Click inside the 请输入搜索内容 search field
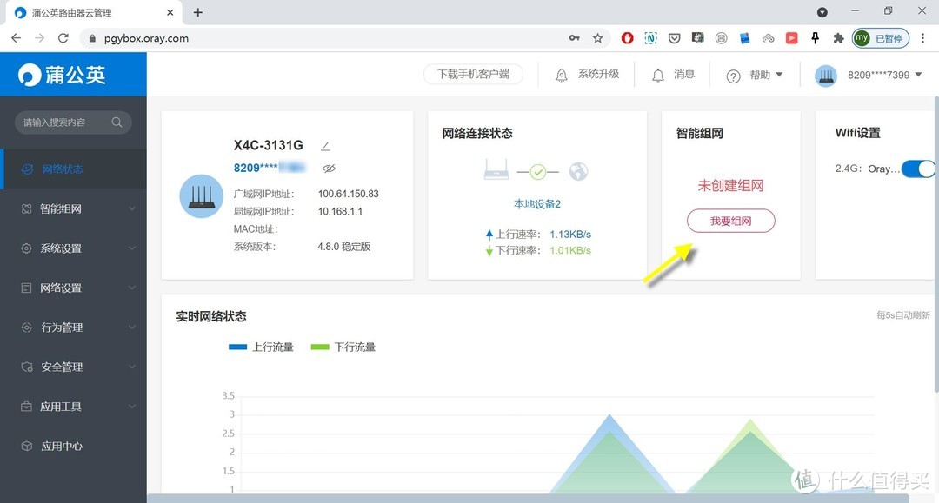Viewport: 939px width, 503px height. point(65,122)
